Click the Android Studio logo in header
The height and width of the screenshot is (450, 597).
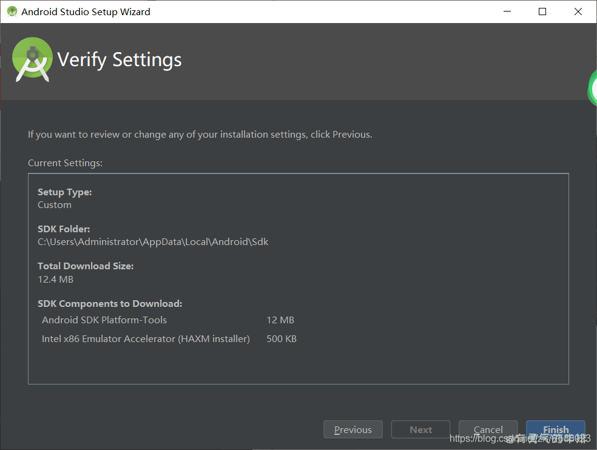click(32, 59)
